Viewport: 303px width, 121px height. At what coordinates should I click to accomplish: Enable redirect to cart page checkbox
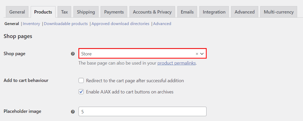click(x=81, y=81)
